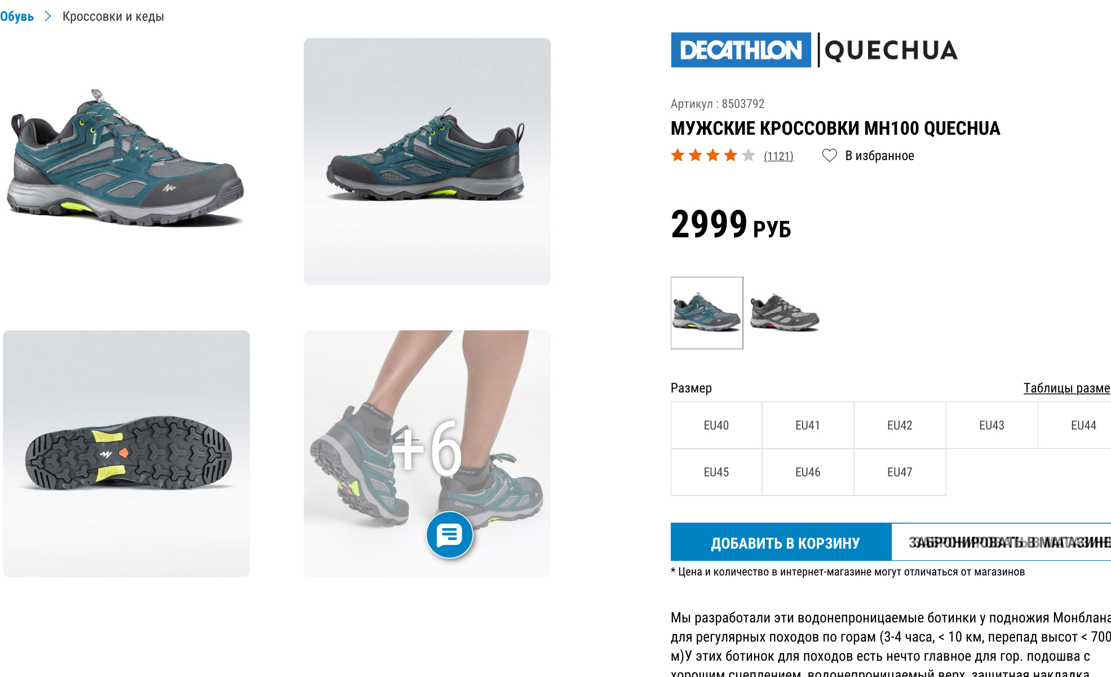The height and width of the screenshot is (677, 1111).
Task: Click the Decathlon logo
Action: click(x=741, y=50)
